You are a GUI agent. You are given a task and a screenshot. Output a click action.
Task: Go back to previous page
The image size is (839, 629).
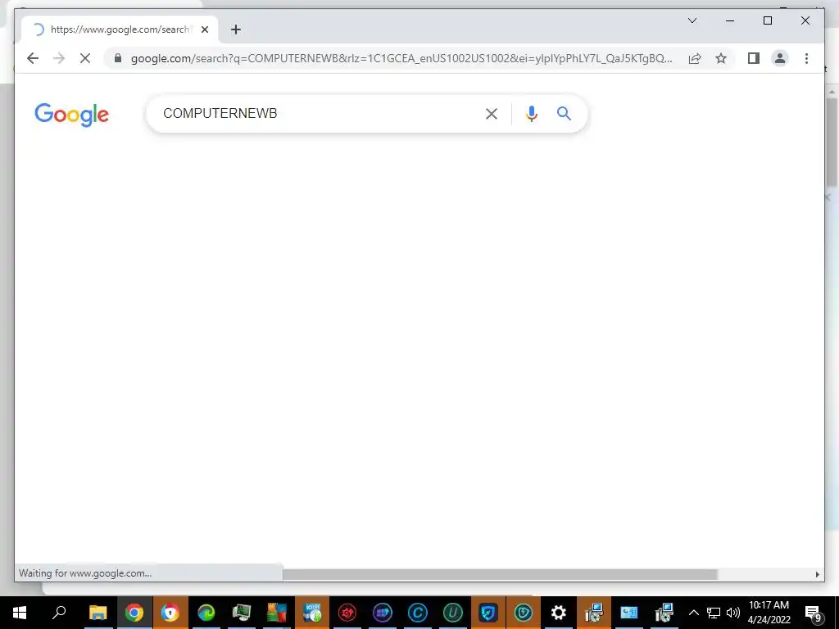[33, 58]
